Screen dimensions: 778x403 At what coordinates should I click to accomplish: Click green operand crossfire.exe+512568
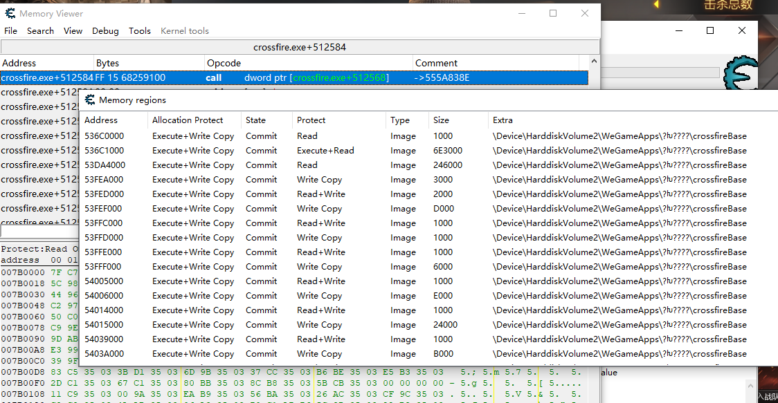click(x=339, y=78)
